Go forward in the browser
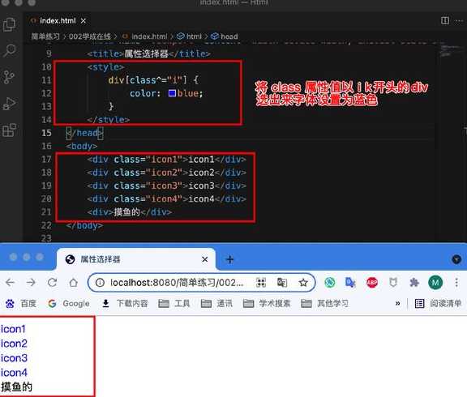Screen dimensions: 467x397 pos(31,283)
